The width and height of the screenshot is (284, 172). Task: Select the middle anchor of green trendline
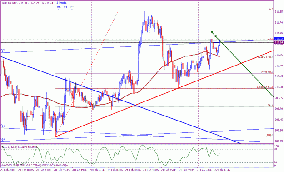[216, 36]
